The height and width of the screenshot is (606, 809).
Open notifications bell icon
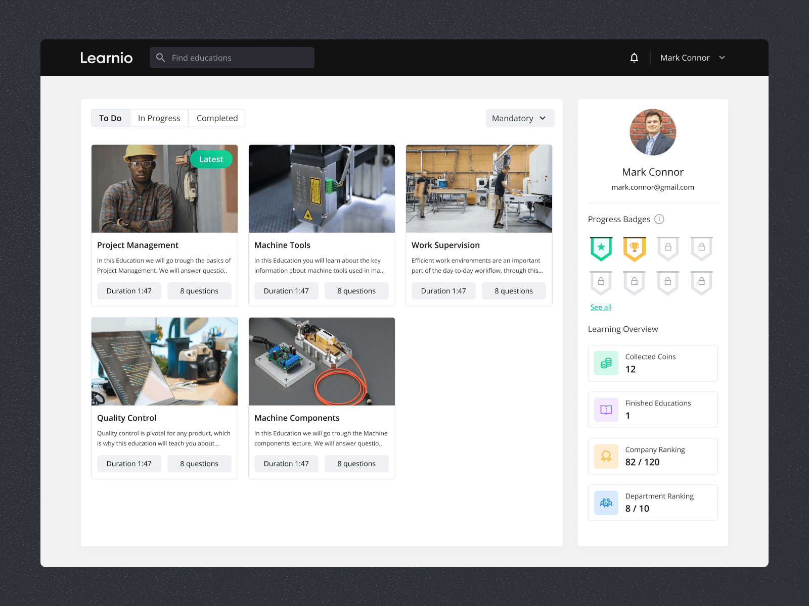coord(634,58)
